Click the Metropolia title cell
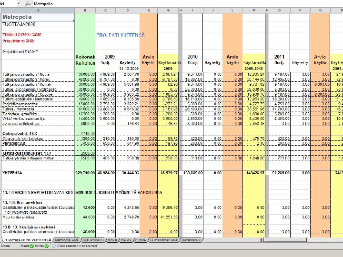This screenshot has height=257, width=343. (38, 17)
